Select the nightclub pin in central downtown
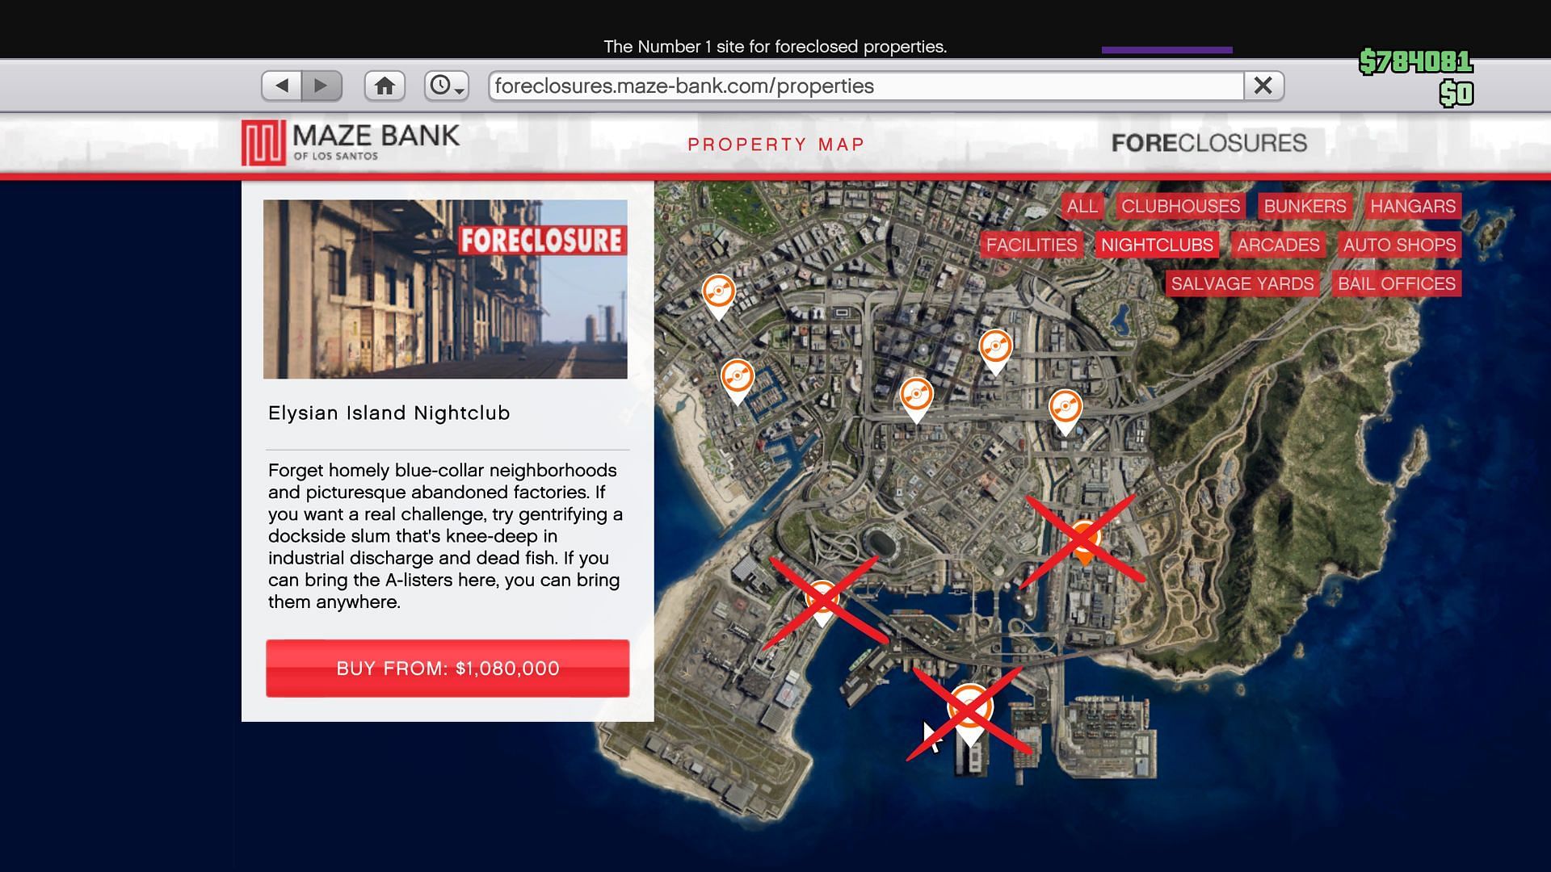The width and height of the screenshot is (1551, 872). 916,397
